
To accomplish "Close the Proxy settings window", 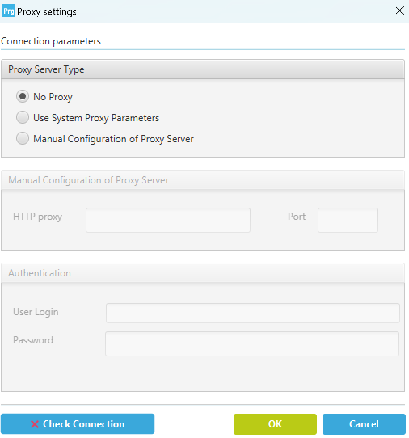I will (400, 11).
